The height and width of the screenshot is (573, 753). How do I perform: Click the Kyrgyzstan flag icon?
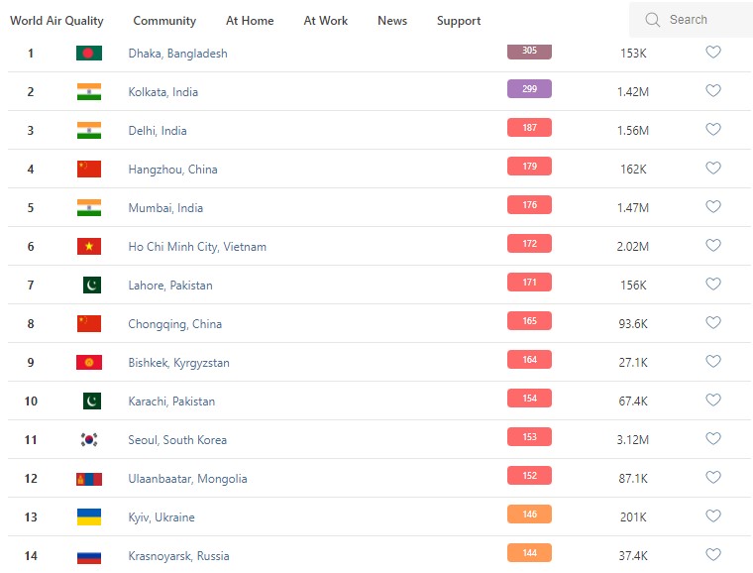89,362
